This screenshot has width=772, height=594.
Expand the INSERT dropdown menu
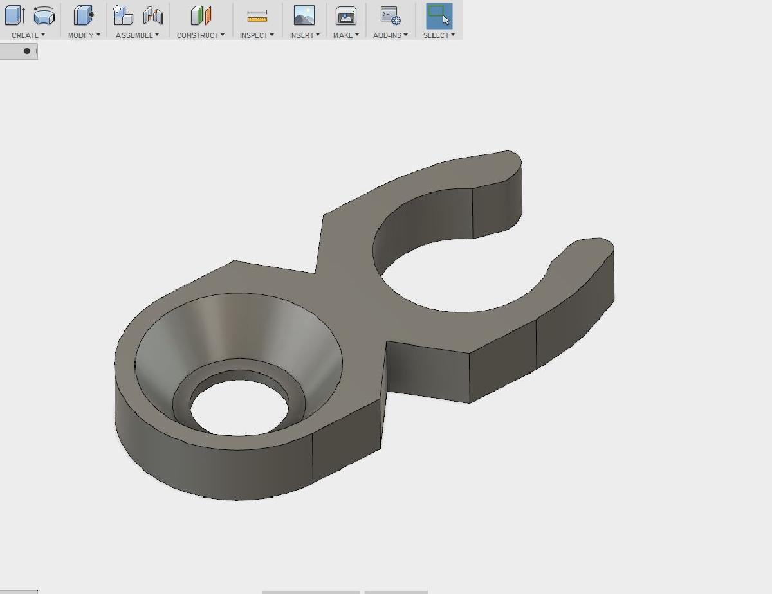pos(305,35)
